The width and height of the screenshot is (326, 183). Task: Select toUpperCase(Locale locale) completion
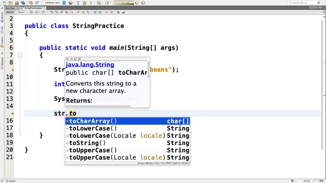point(127,158)
